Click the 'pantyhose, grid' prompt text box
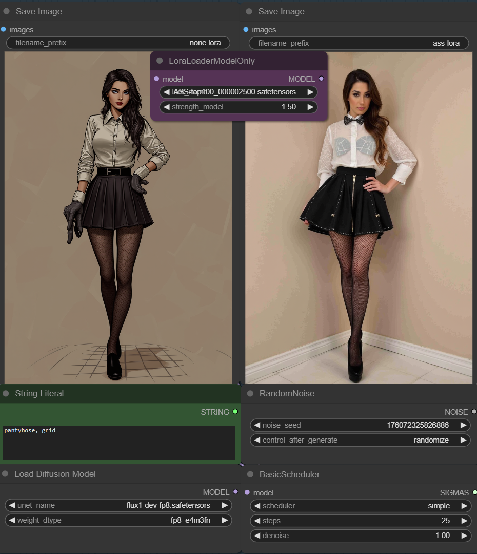The height and width of the screenshot is (554, 477). 119,442
